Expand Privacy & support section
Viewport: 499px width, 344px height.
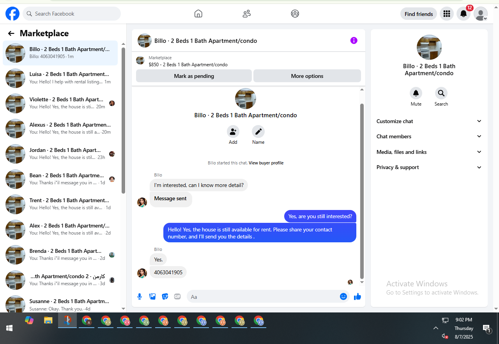click(x=429, y=167)
